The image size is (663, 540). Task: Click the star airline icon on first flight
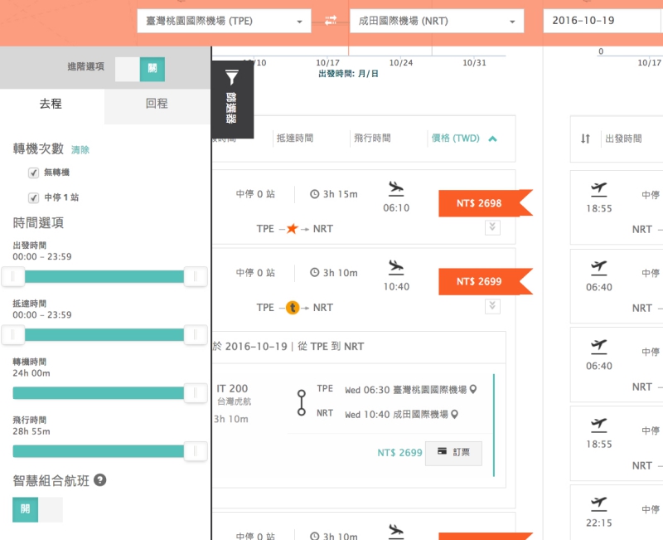tap(292, 228)
